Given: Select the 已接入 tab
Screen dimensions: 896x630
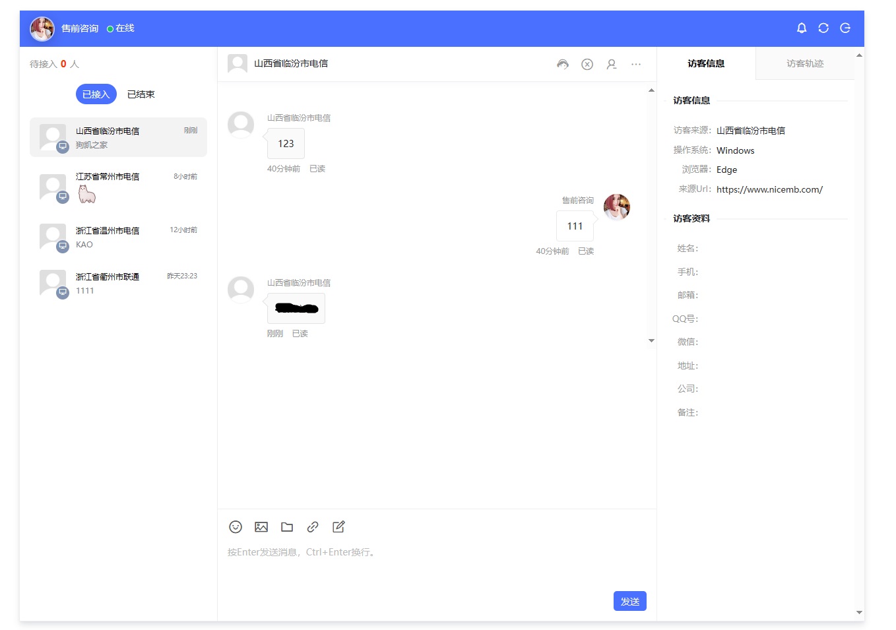Looking at the screenshot, I should pos(96,94).
